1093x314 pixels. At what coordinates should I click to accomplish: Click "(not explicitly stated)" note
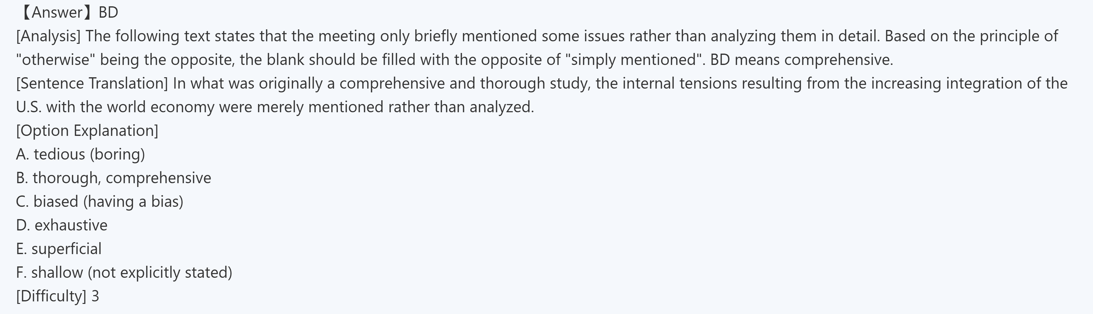tap(160, 272)
